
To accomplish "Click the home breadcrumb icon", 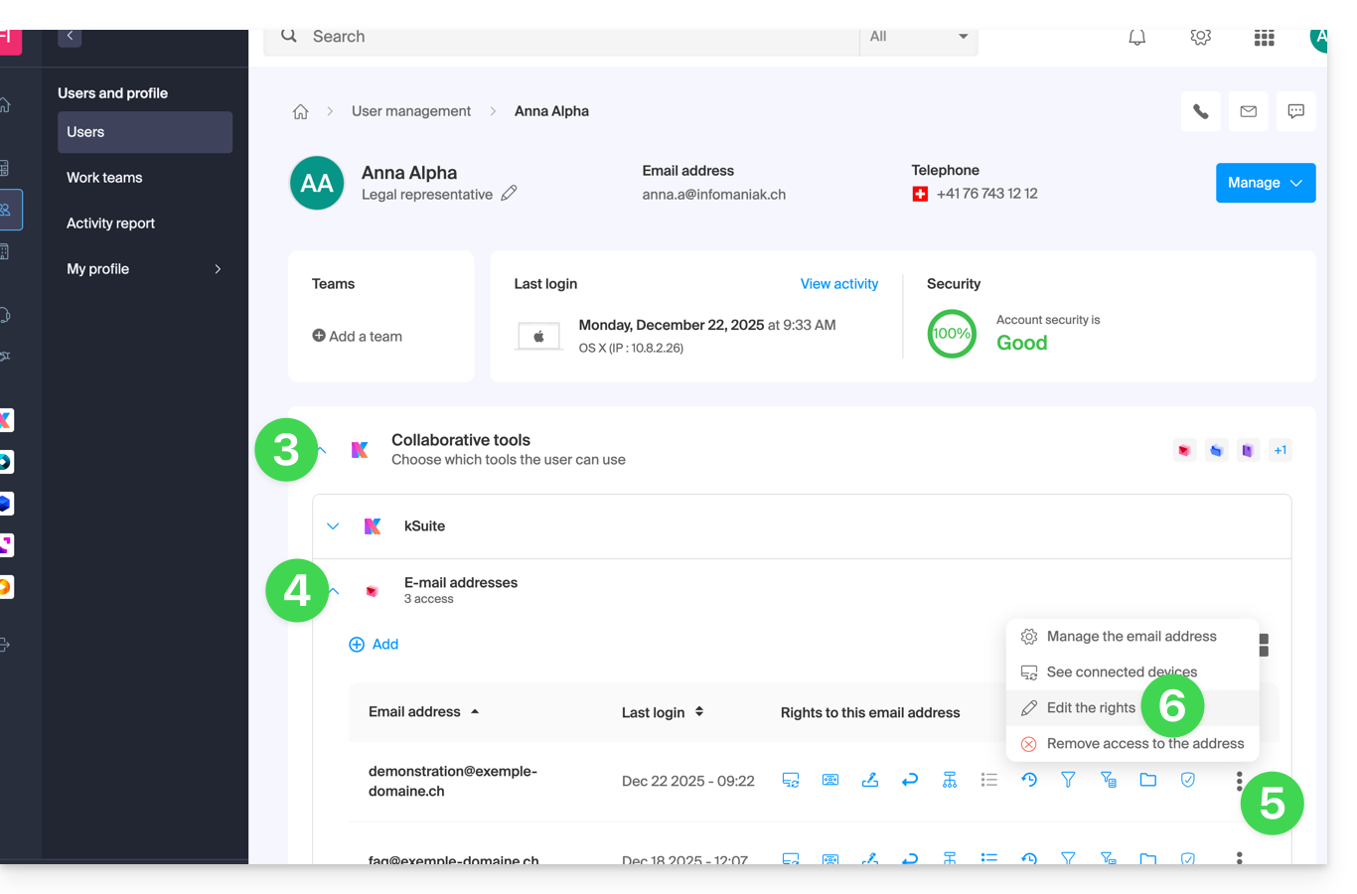I will pyautogui.click(x=300, y=111).
